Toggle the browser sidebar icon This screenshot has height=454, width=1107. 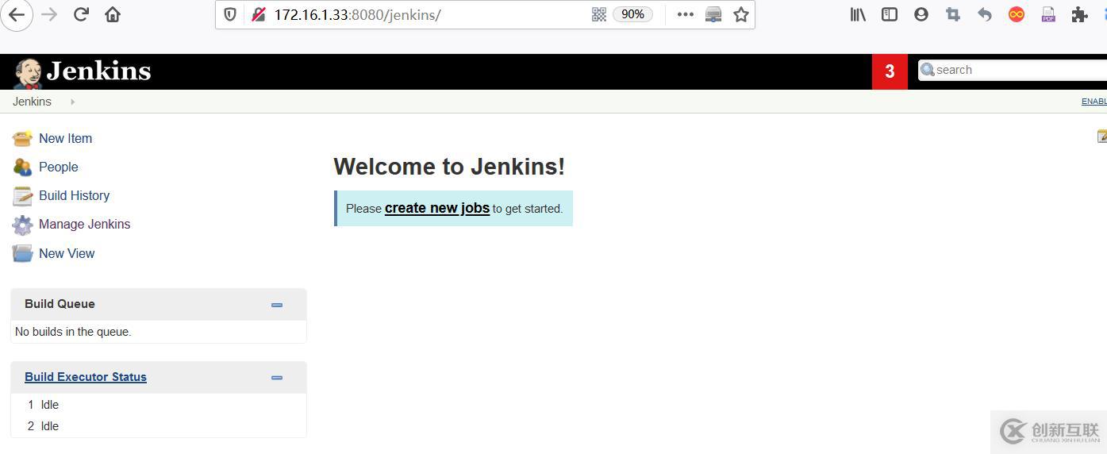click(890, 14)
